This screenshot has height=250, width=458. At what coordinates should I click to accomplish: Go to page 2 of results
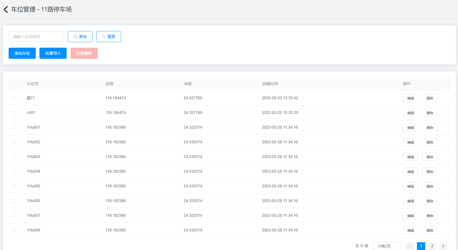point(432,246)
